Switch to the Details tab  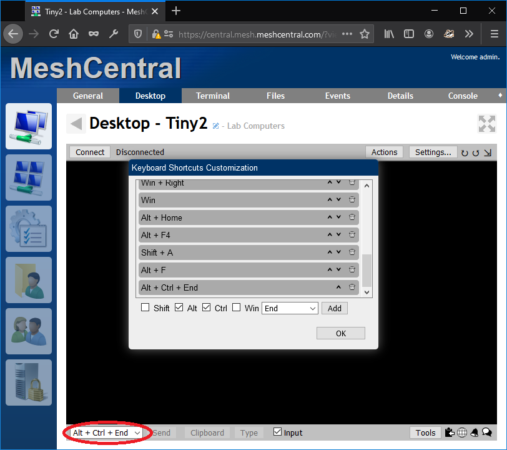click(x=400, y=96)
